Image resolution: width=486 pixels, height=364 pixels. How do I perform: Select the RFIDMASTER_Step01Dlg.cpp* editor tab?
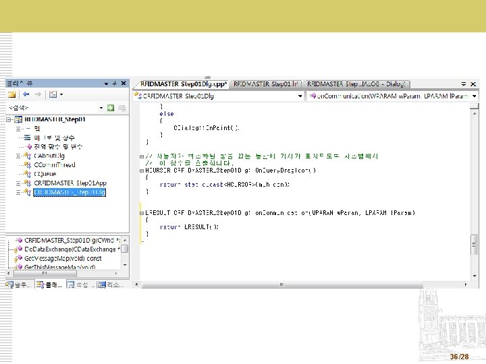(183, 84)
